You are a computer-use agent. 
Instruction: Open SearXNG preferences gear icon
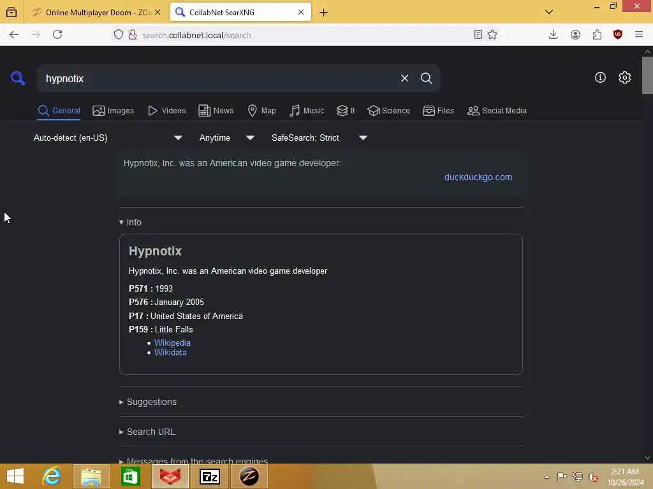tap(624, 77)
